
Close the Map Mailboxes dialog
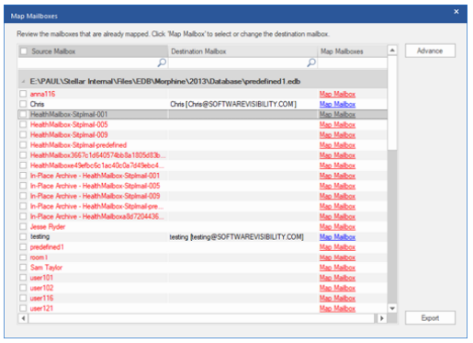[456, 12]
